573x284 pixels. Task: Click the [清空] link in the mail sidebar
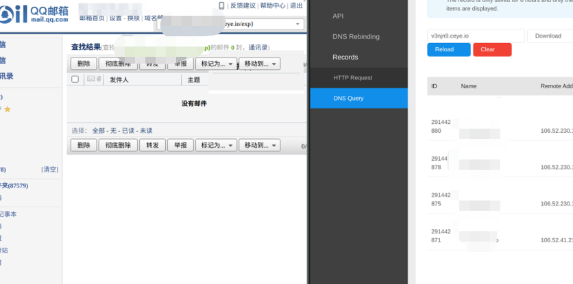[49, 170]
